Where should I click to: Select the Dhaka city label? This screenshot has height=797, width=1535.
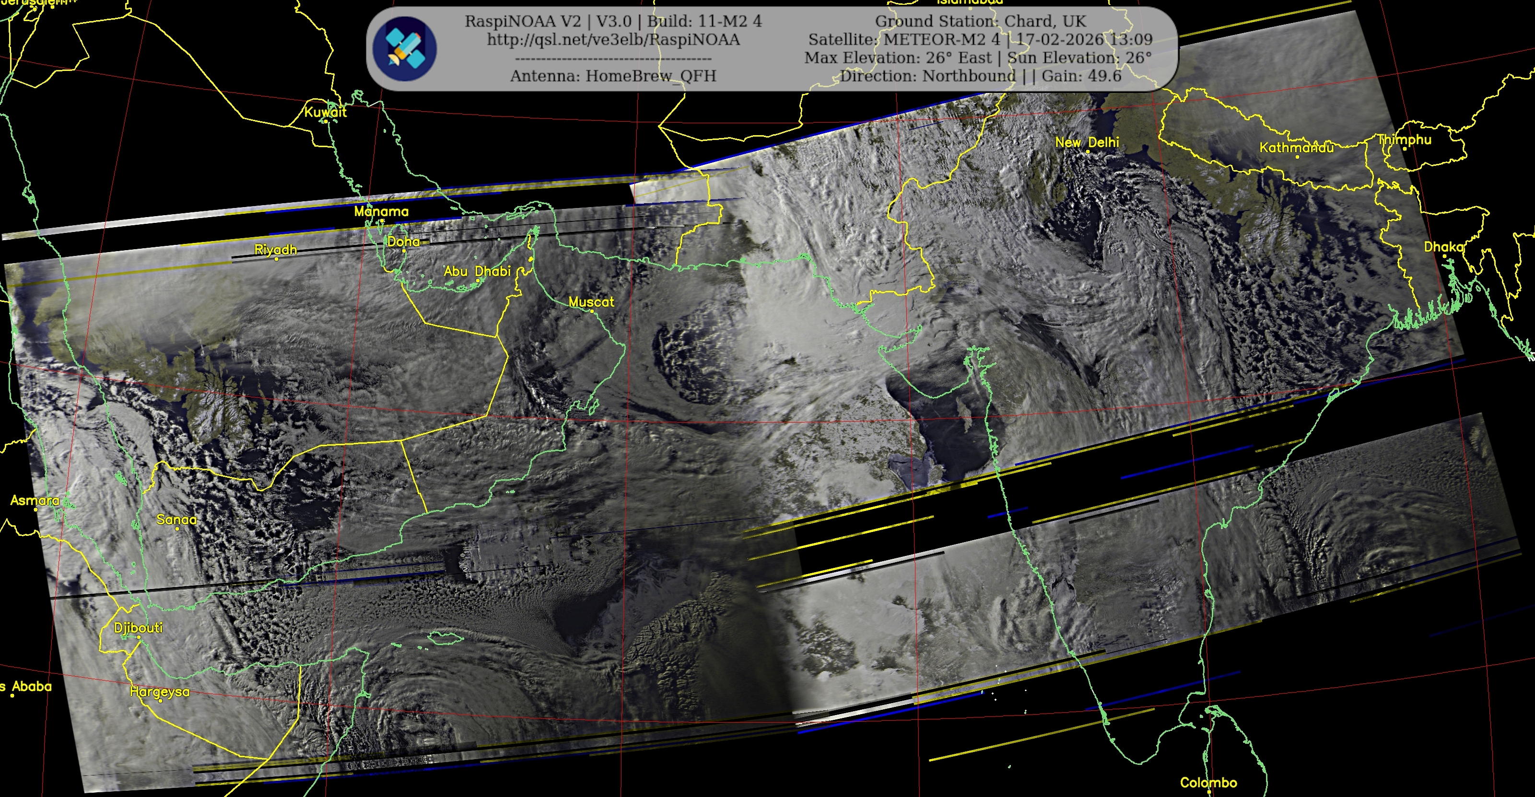[x=1443, y=247]
